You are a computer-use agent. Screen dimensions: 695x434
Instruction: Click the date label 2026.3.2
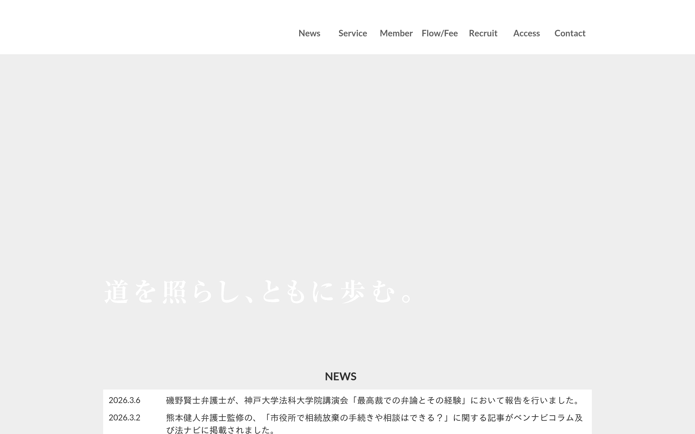(x=124, y=419)
